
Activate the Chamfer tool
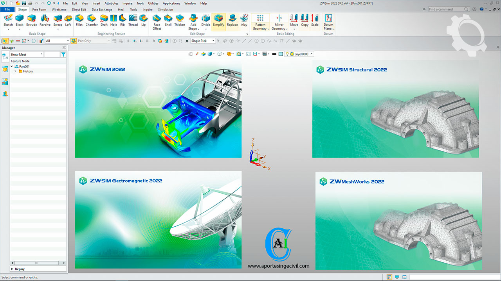pyautogui.click(x=92, y=20)
